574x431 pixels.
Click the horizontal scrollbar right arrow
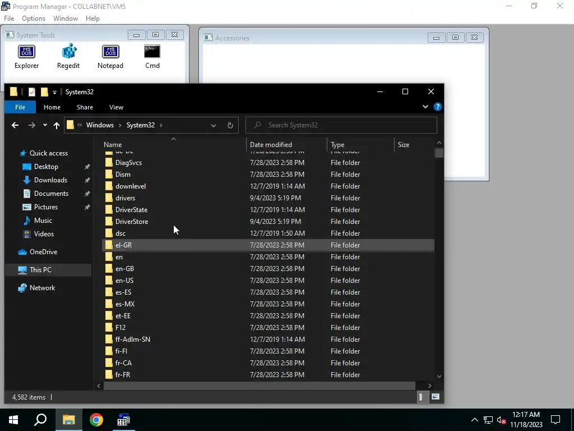point(430,386)
